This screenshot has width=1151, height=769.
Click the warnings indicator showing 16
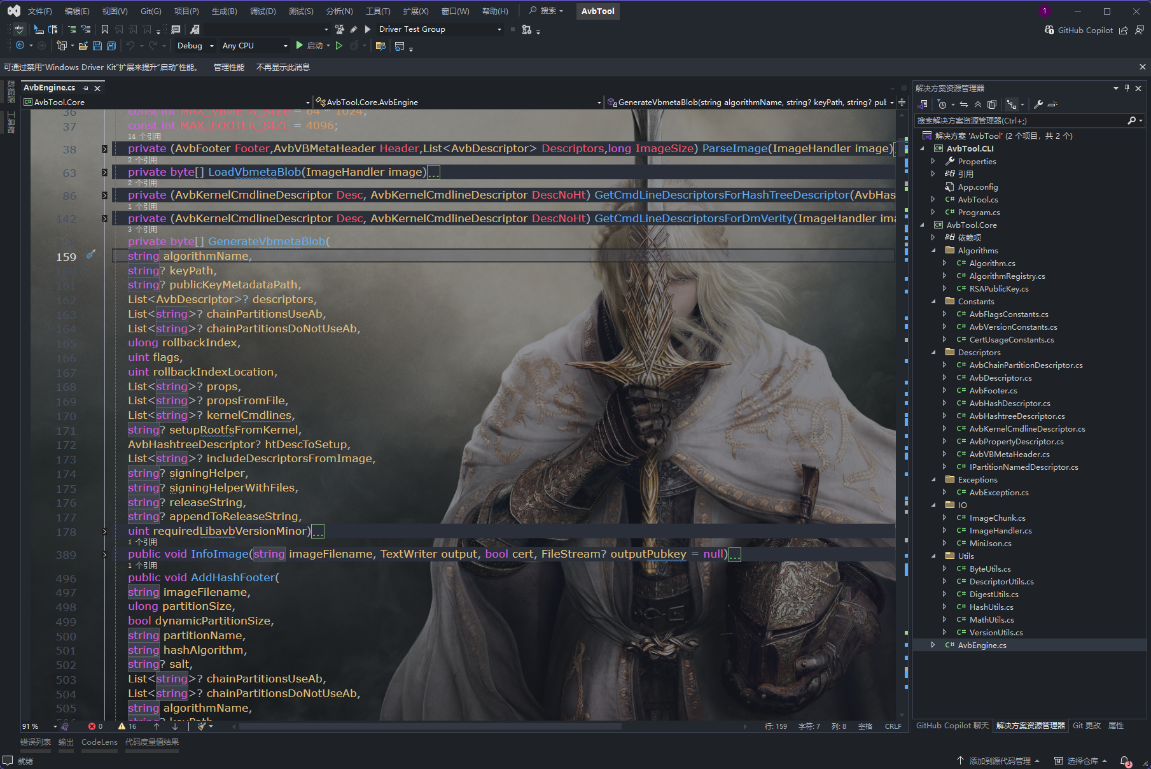point(127,726)
